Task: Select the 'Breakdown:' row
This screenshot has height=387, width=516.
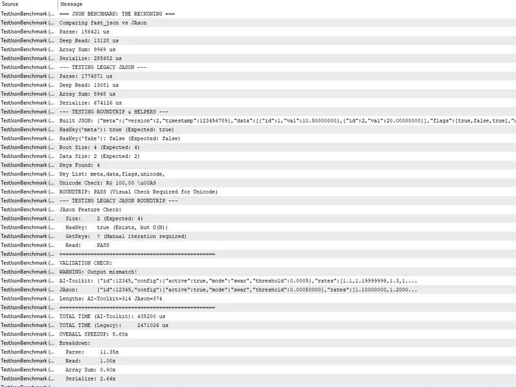Action: click(x=258, y=342)
